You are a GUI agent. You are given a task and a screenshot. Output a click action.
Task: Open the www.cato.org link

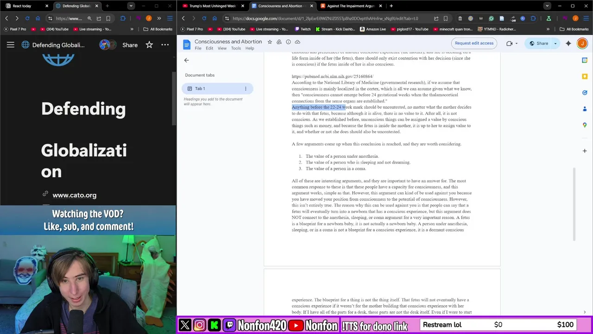pyautogui.click(x=74, y=195)
